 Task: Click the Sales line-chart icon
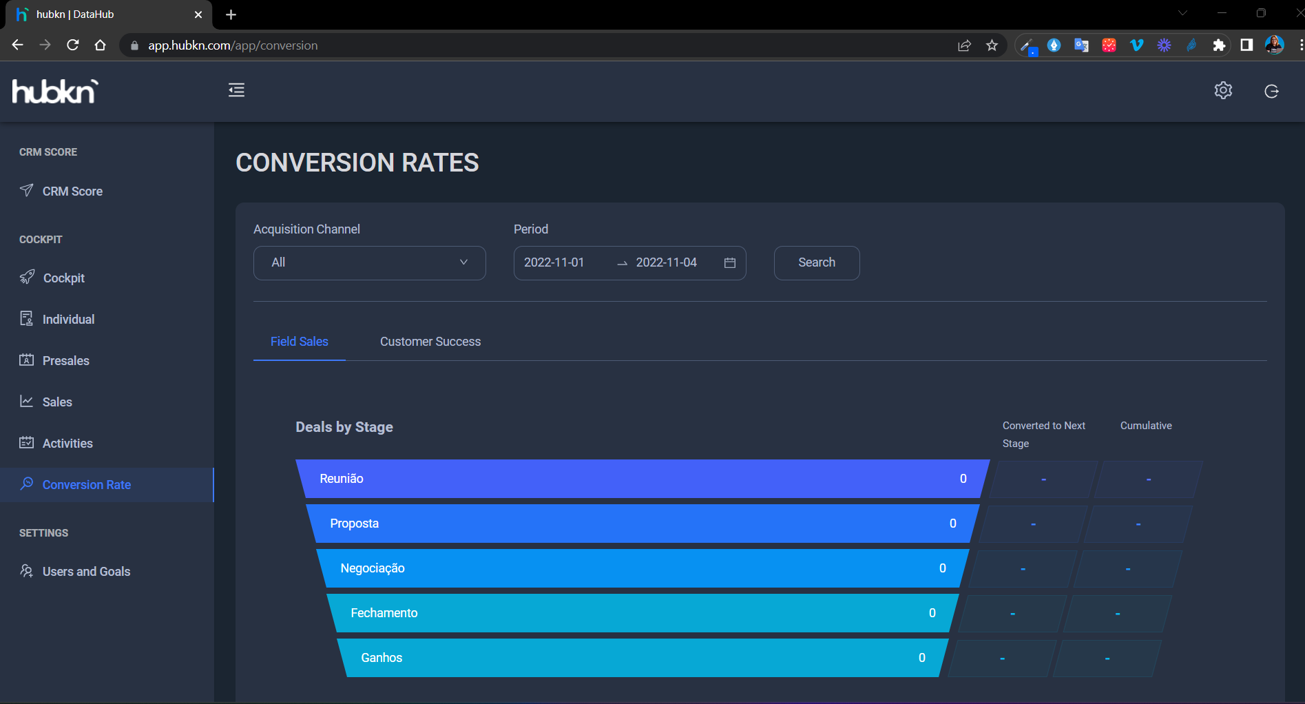click(26, 401)
